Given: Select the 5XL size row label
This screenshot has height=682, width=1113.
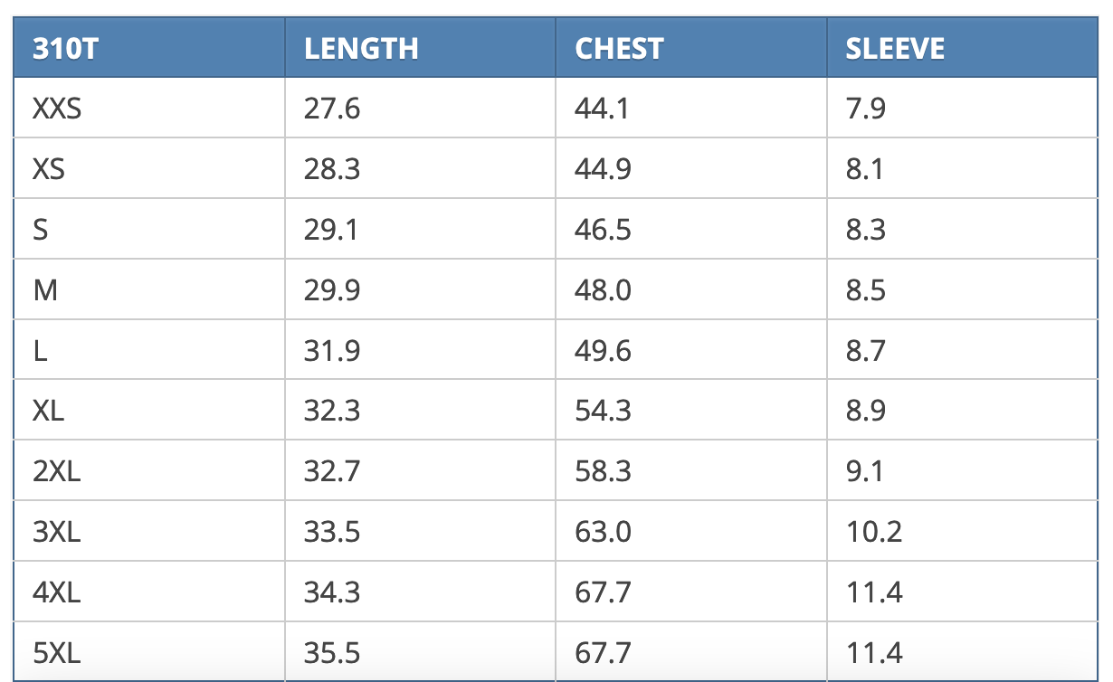Looking at the screenshot, I should 57,652.
